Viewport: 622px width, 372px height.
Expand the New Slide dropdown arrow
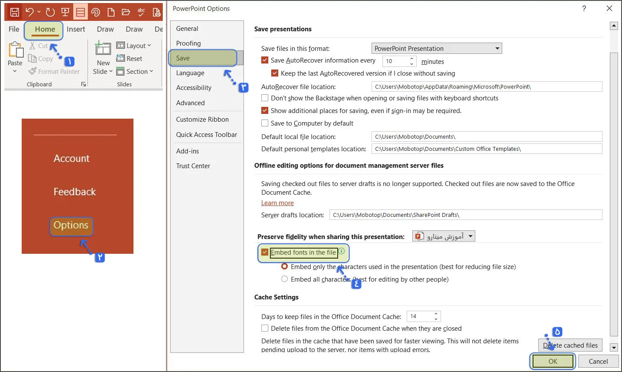[111, 71]
